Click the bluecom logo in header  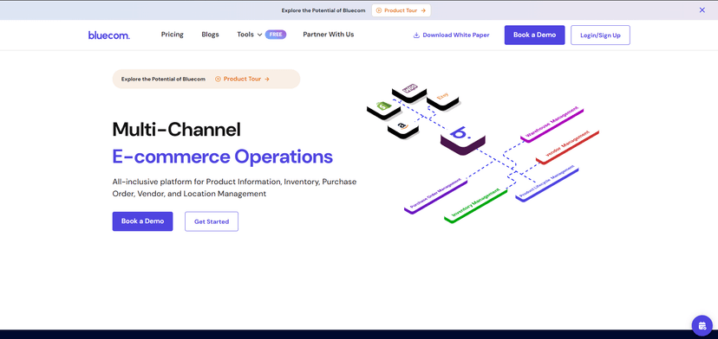click(109, 35)
